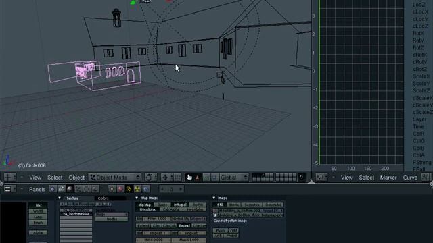Open Select menu in 3D viewport header

click(x=55, y=178)
